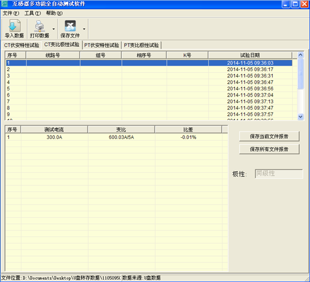Select record row 5 dated 09:36:56

coord(149,89)
